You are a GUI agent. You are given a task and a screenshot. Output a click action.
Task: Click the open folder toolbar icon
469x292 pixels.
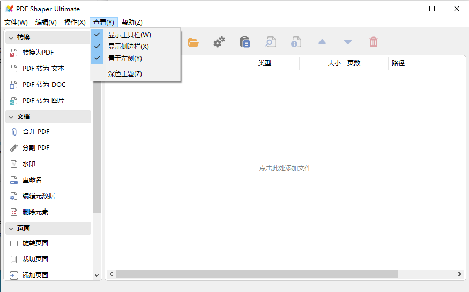click(x=193, y=42)
